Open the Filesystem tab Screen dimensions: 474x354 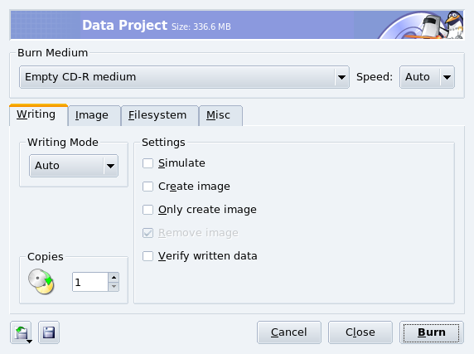(x=160, y=115)
